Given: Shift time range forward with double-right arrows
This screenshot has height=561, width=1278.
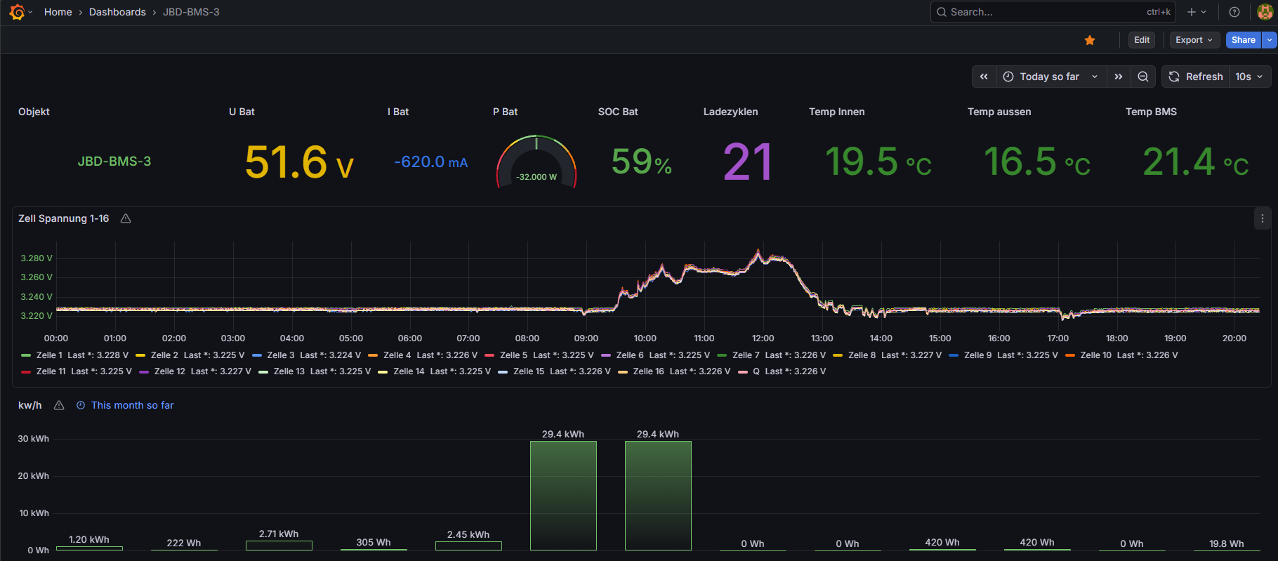Looking at the screenshot, I should click(1119, 77).
